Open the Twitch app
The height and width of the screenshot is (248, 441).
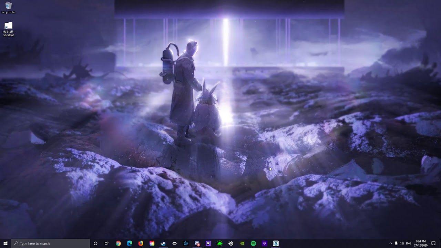point(208,243)
